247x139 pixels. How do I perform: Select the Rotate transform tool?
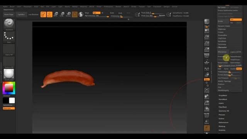tap(68, 14)
